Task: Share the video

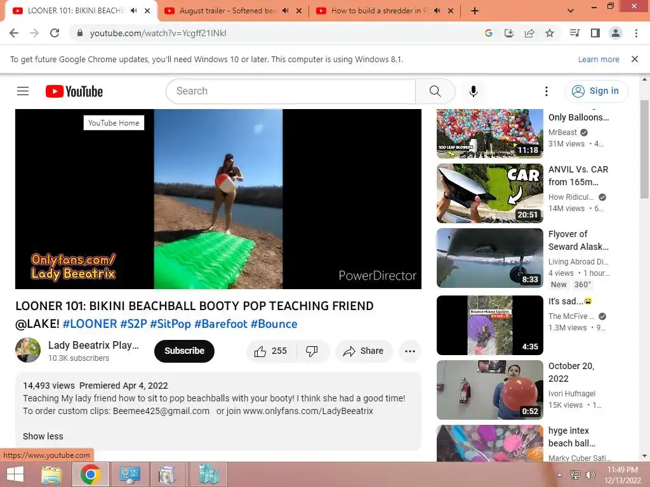Action: [x=364, y=351]
